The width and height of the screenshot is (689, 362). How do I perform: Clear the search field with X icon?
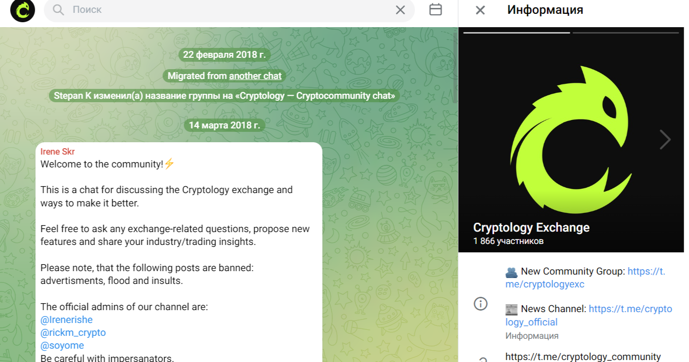tap(400, 10)
